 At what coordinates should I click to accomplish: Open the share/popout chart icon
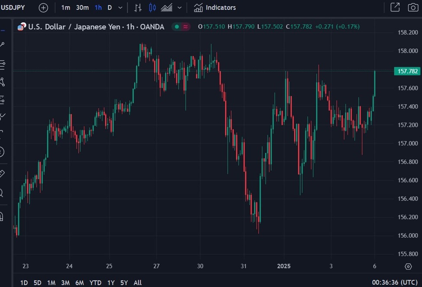coord(395,7)
